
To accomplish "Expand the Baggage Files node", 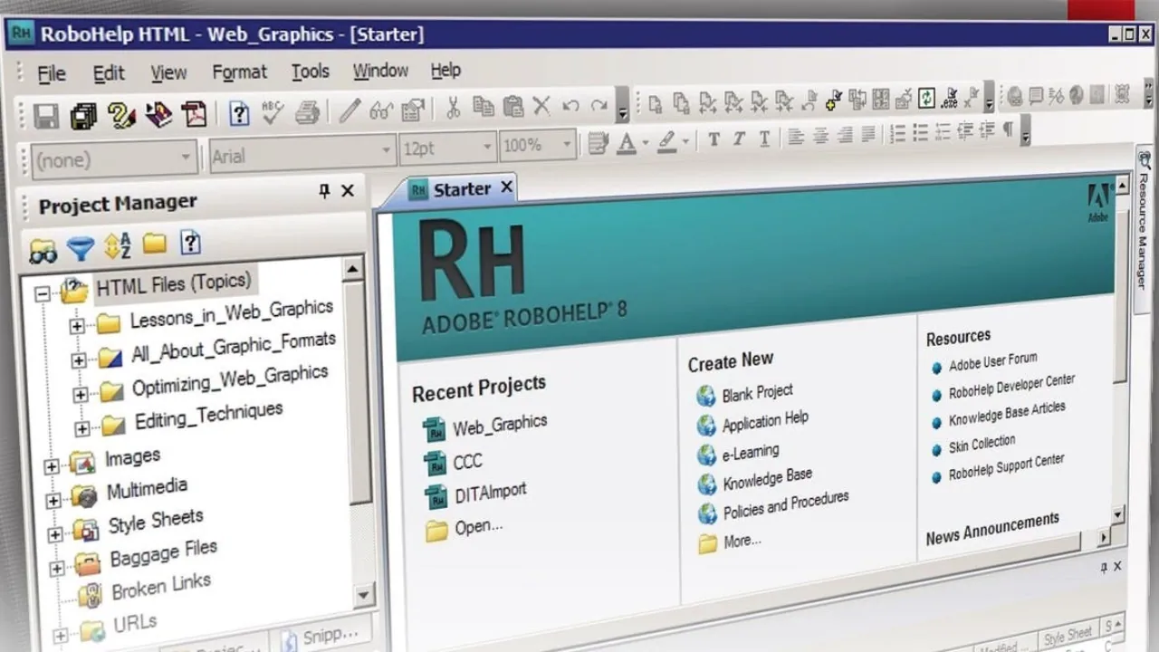I will pos(57,569).
